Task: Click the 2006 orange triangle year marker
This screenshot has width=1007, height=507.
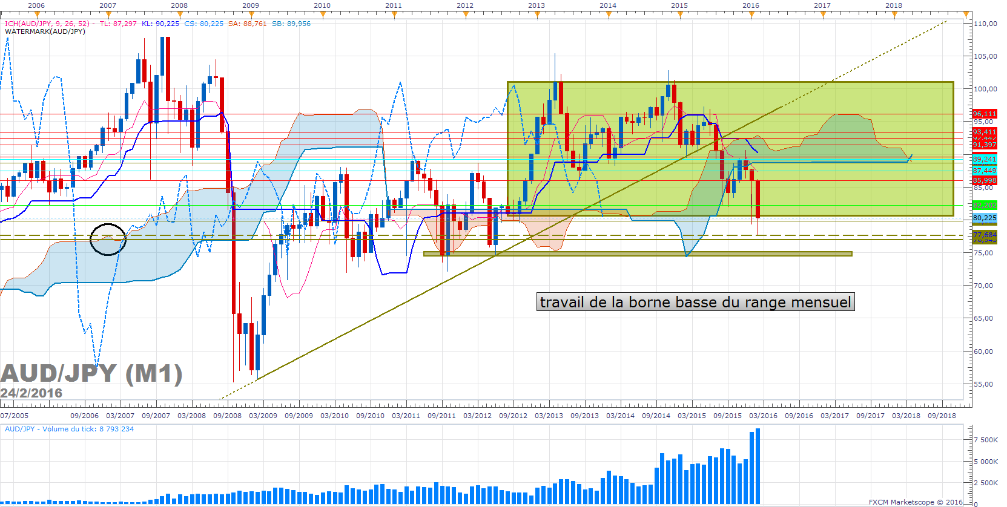Action: 37,16
